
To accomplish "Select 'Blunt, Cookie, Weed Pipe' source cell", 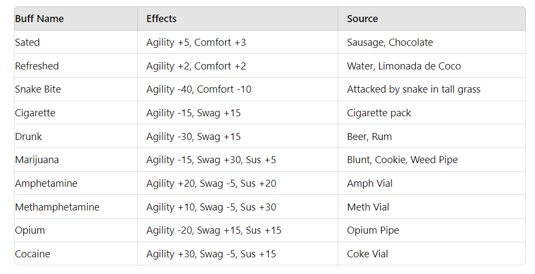I will pos(402,160).
